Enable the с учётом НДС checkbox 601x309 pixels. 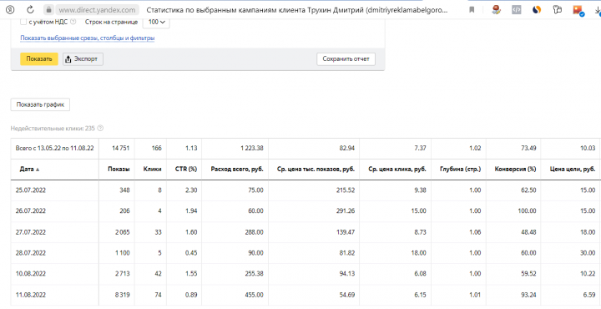tap(23, 22)
